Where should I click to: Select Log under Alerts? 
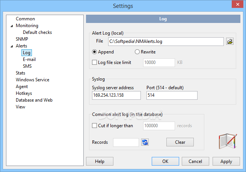click(27, 53)
